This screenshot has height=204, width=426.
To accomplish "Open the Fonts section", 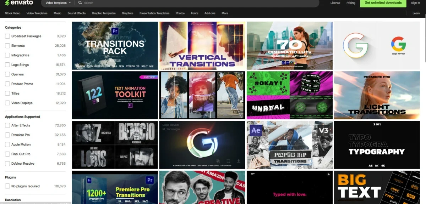I will [x=195, y=13].
